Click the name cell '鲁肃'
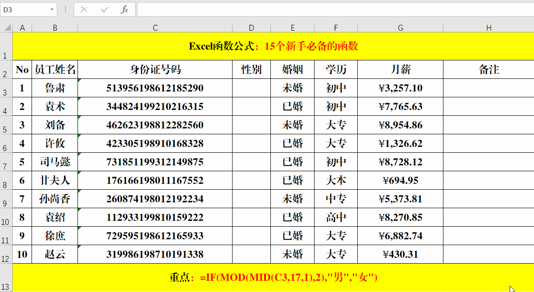The image size is (534, 292). 55,88
